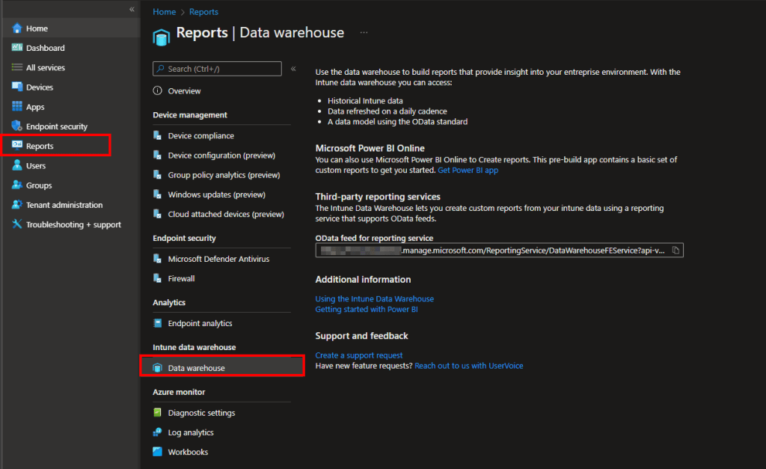Collapse the main left navigation sidebar

(x=132, y=9)
